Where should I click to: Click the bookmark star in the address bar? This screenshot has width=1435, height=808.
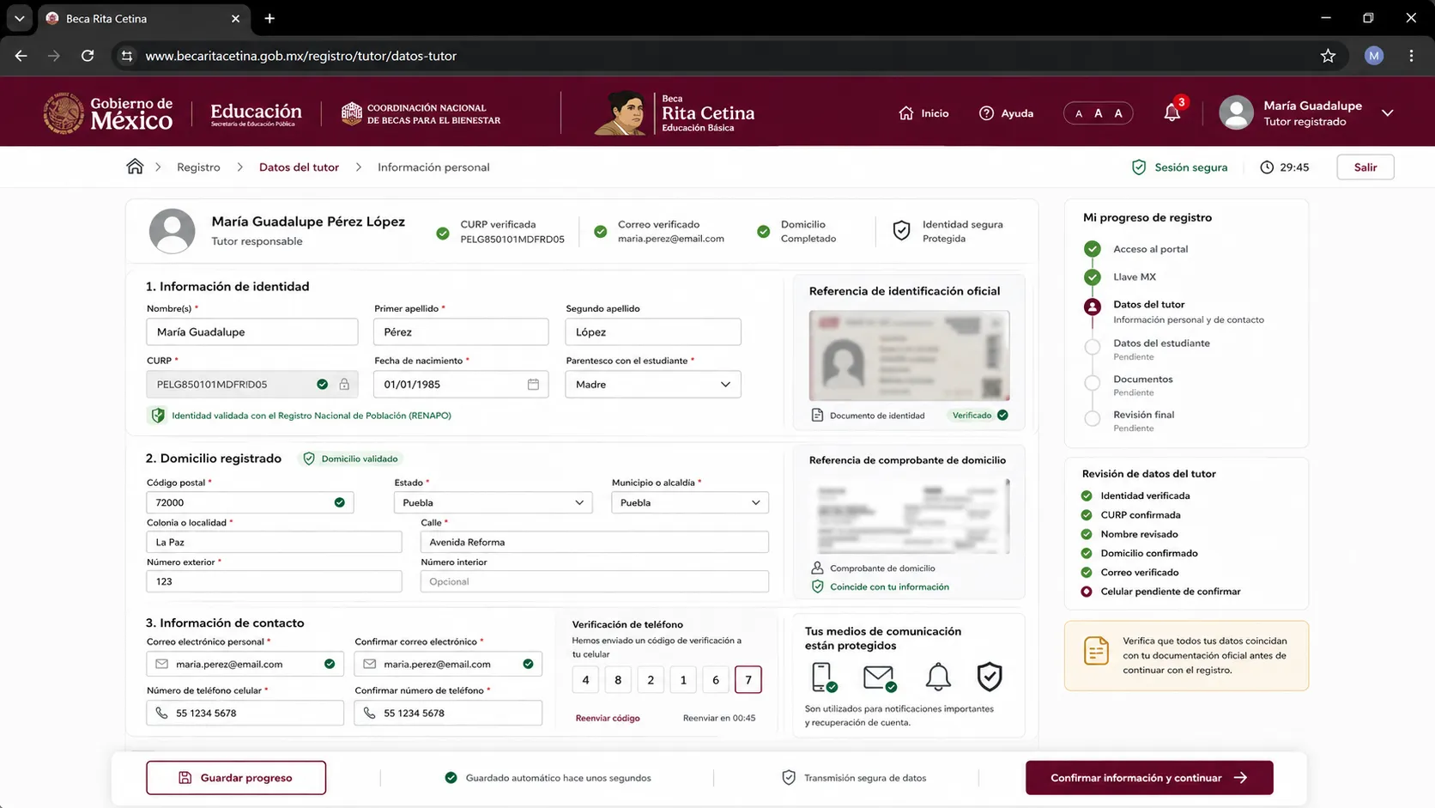[1328, 56]
